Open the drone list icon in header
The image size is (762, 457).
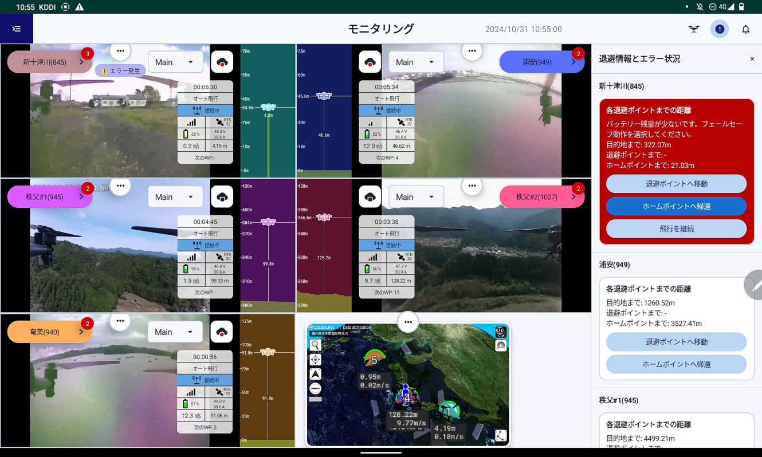[694, 29]
